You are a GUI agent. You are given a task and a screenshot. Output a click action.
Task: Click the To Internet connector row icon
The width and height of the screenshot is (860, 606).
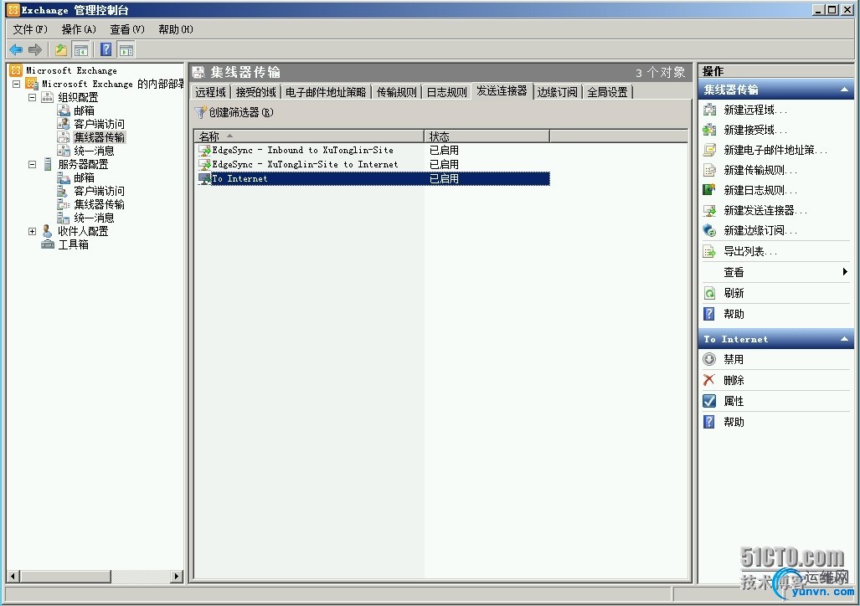[x=204, y=179]
